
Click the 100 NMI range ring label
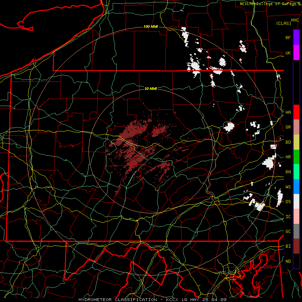[151, 27]
